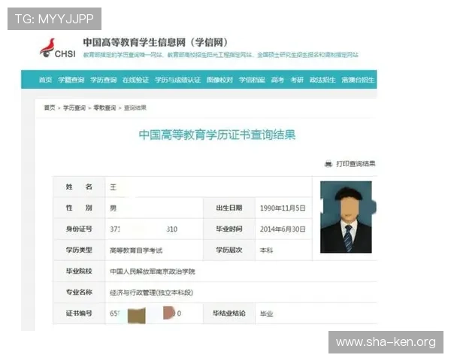Click the 出生日期 label cell

pyautogui.click(x=229, y=208)
